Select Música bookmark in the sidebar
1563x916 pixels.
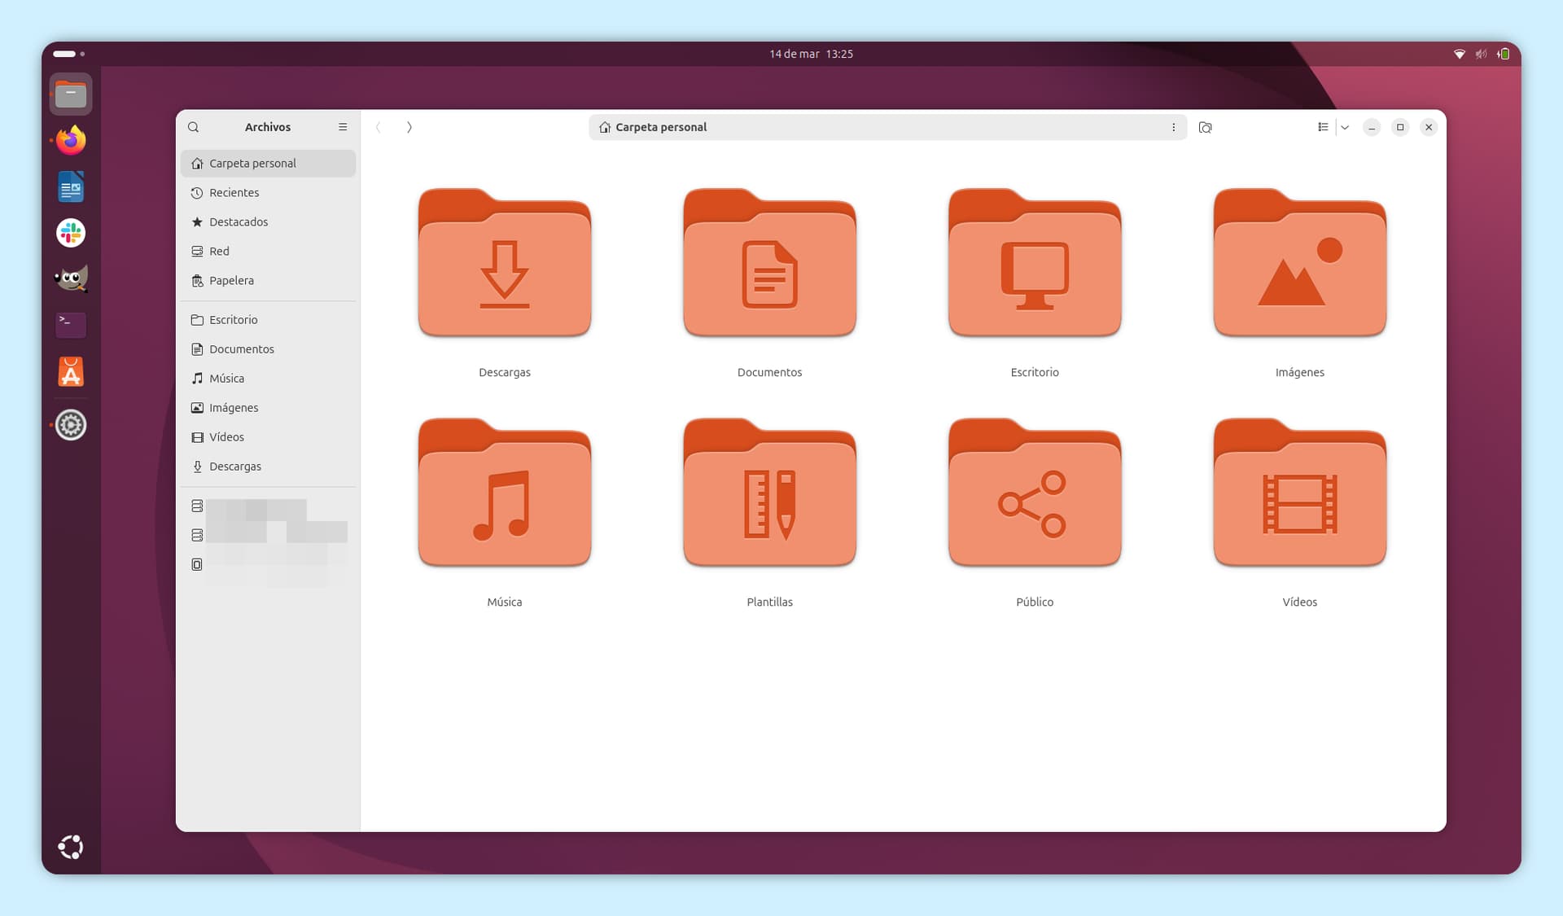coord(268,378)
